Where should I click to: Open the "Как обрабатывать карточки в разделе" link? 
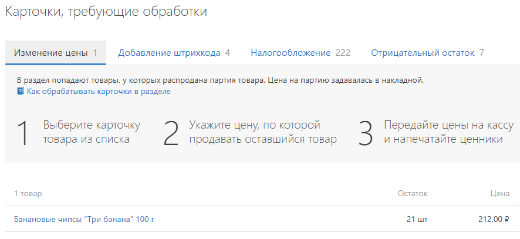click(99, 92)
